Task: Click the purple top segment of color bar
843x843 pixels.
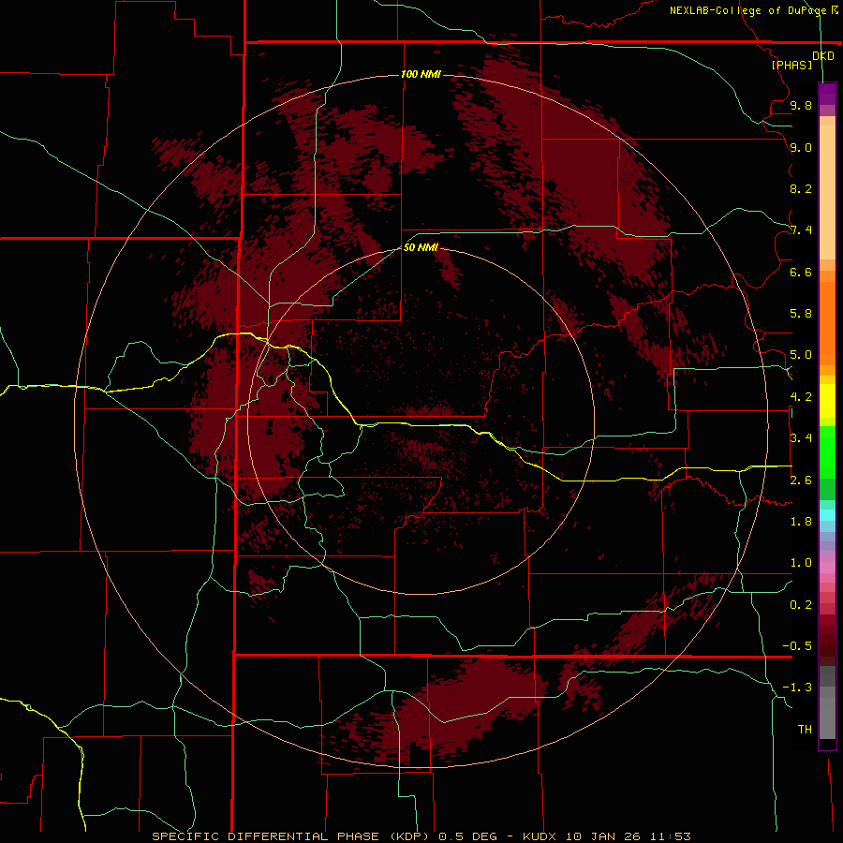Action: coord(827,94)
